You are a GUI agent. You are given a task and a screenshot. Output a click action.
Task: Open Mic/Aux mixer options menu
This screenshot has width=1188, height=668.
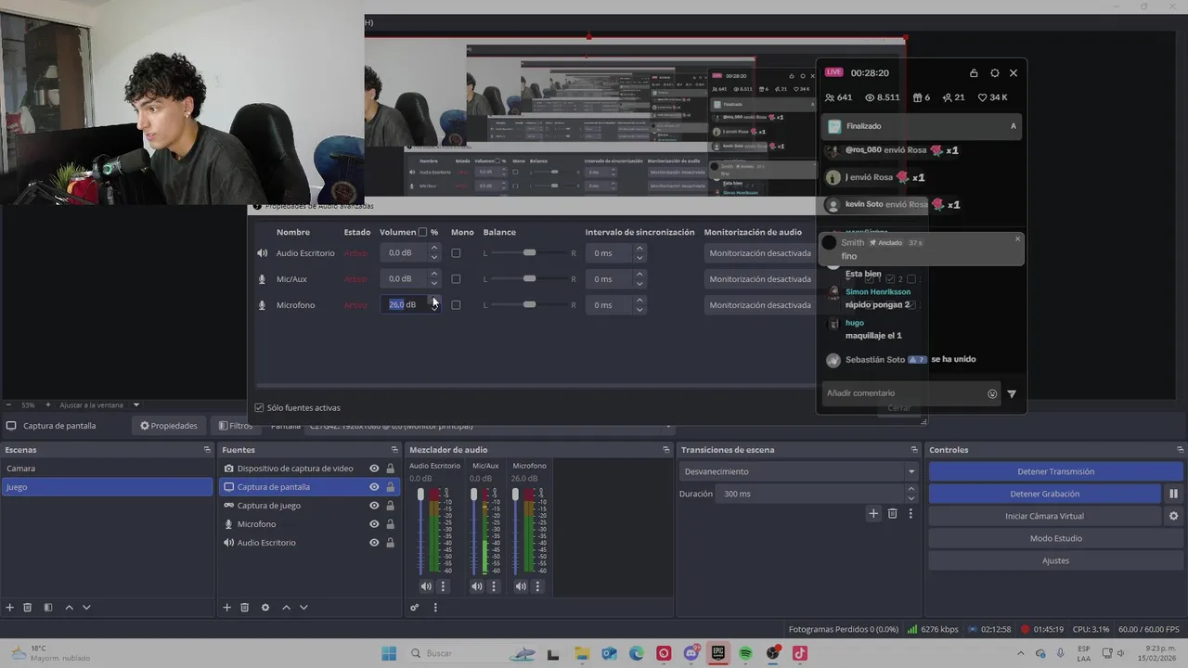[494, 586]
